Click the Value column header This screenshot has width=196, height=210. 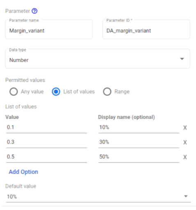point(12,117)
